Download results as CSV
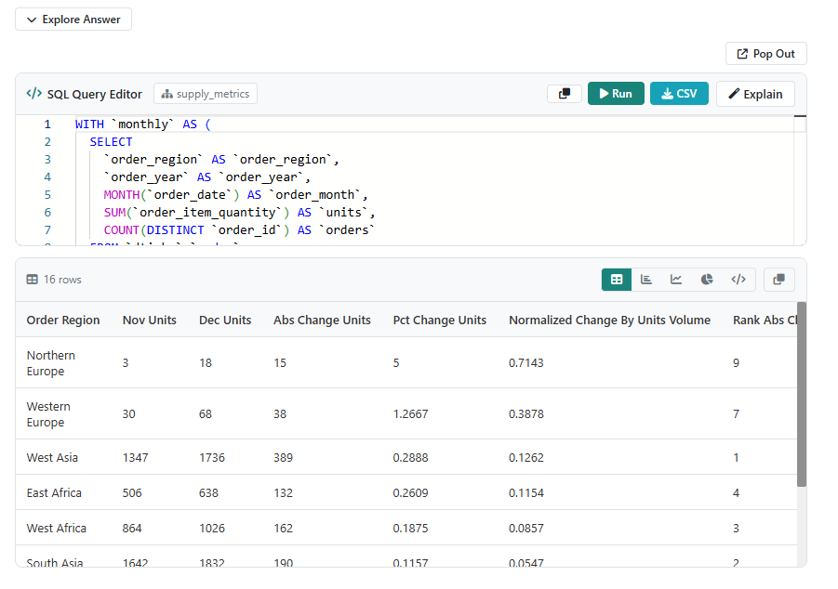The height and width of the screenshot is (589, 838). point(679,94)
